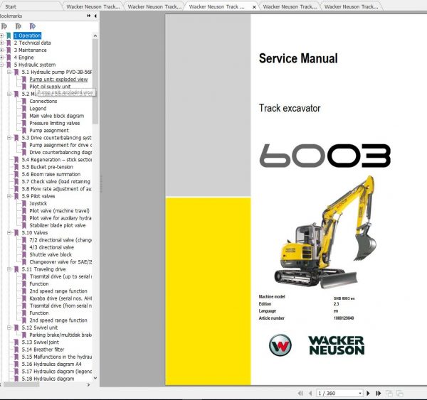This screenshot has width=427, height=400.
Task: Collapse the 5.12 Swivel unit node
Action: (x=9, y=328)
